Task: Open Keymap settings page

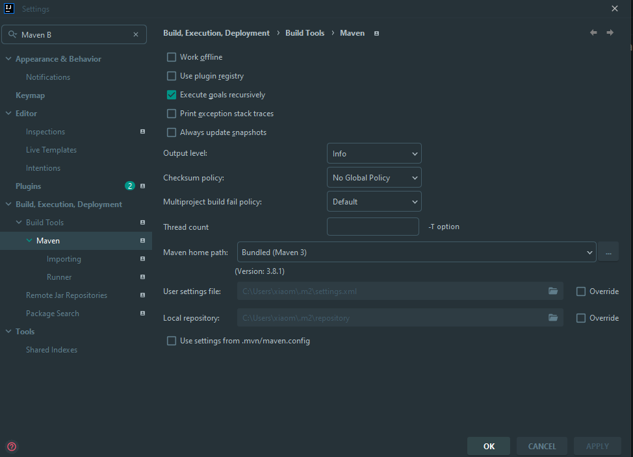Action: (x=31, y=95)
